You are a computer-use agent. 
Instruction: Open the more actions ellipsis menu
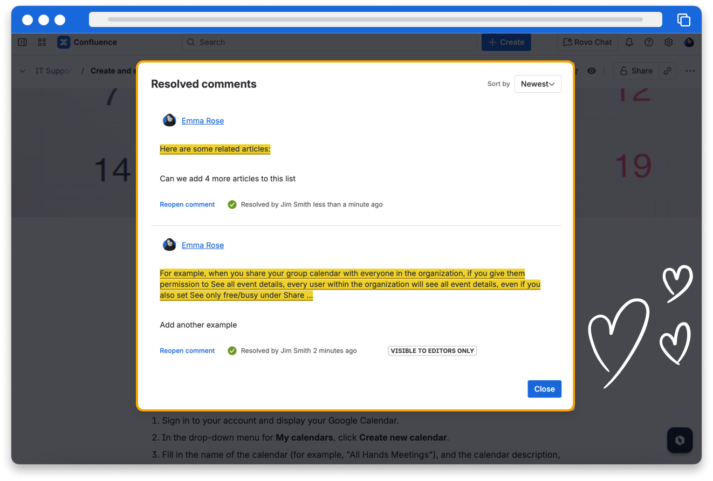click(690, 71)
